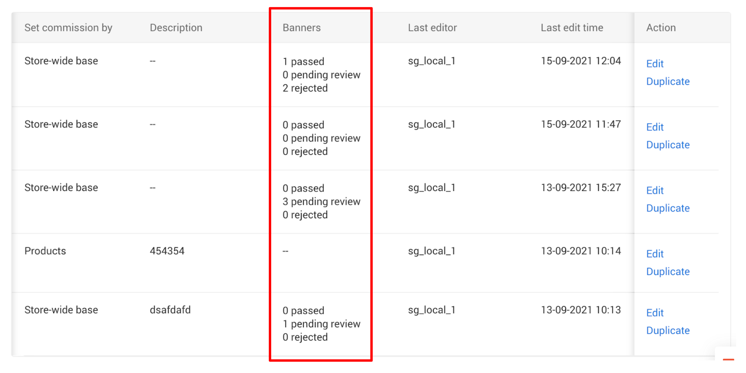Click Edit for the 15-09-2021 12:04 row
The image size is (746, 373).
click(x=655, y=64)
